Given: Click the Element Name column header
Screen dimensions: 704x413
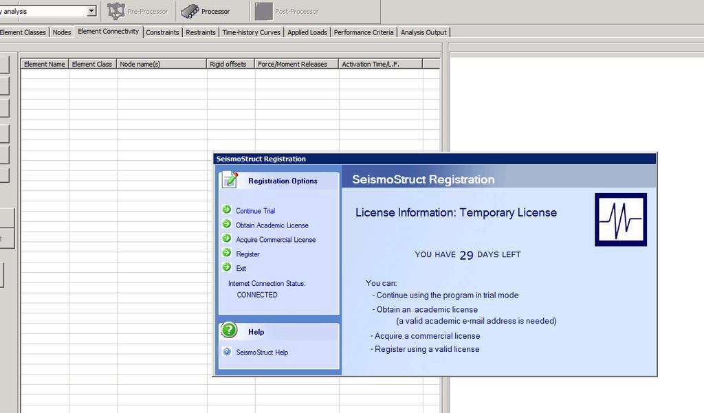Looking at the screenshot, I should click(45, 64).
